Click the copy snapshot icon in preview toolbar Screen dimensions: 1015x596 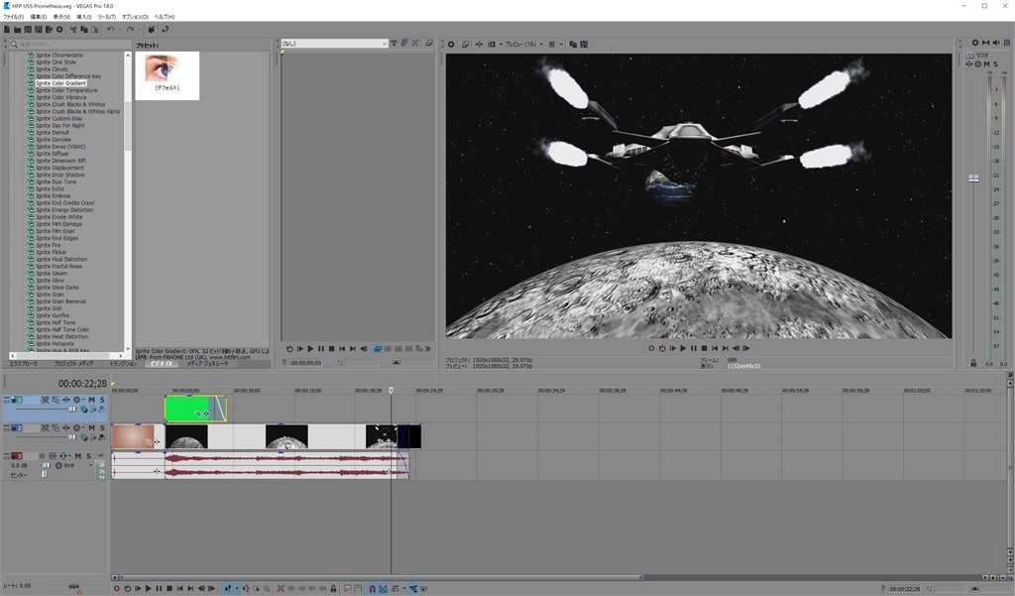pyautogui.click(x=573, y=44)
